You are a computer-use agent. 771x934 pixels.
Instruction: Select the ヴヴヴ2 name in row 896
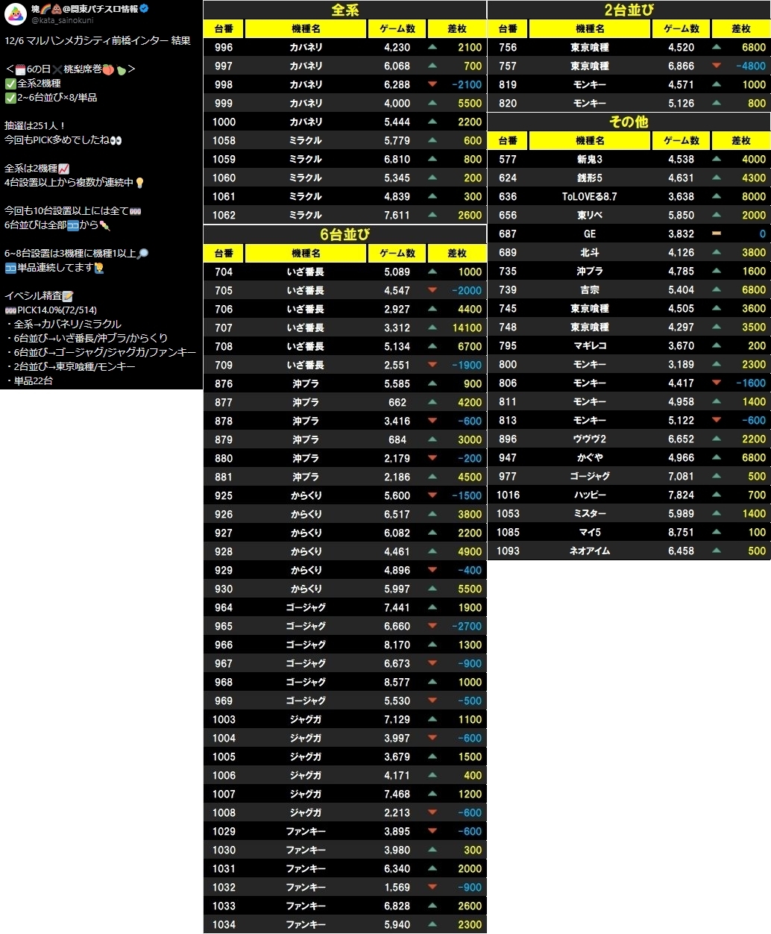click(x=590, y=439)
